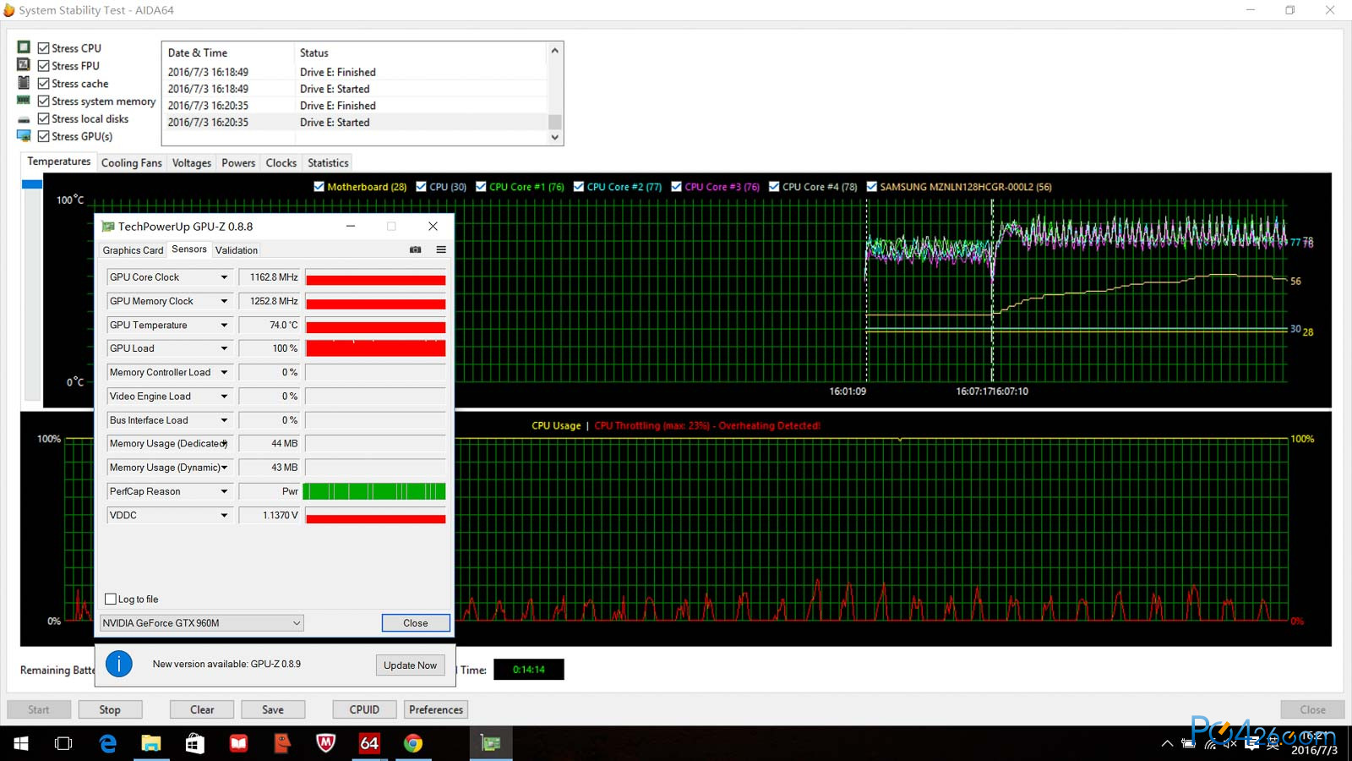Click the GPU-Z title bar app icon
1352x761 pixels.
107,227
